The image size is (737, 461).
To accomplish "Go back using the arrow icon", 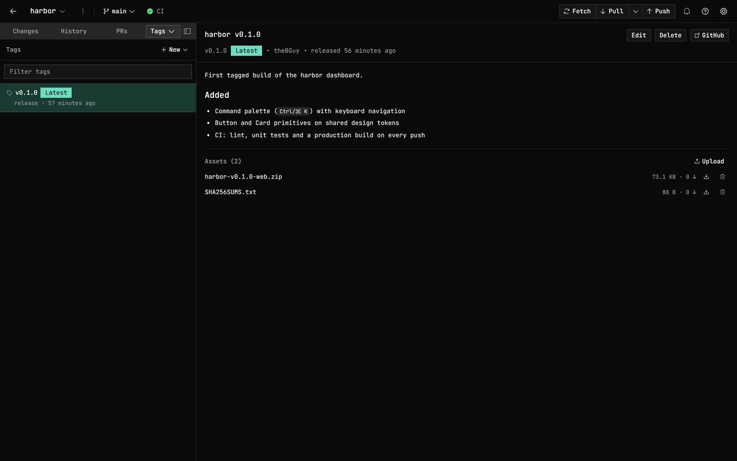I will coord(13,11).
